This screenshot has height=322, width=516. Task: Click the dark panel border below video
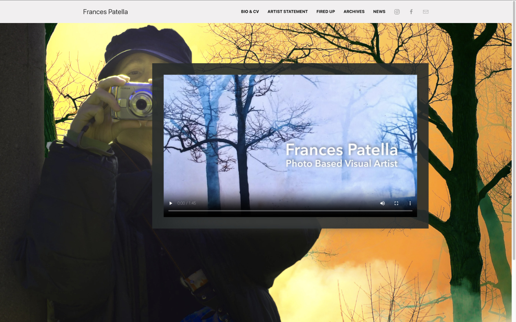click(x=290, y=223)
